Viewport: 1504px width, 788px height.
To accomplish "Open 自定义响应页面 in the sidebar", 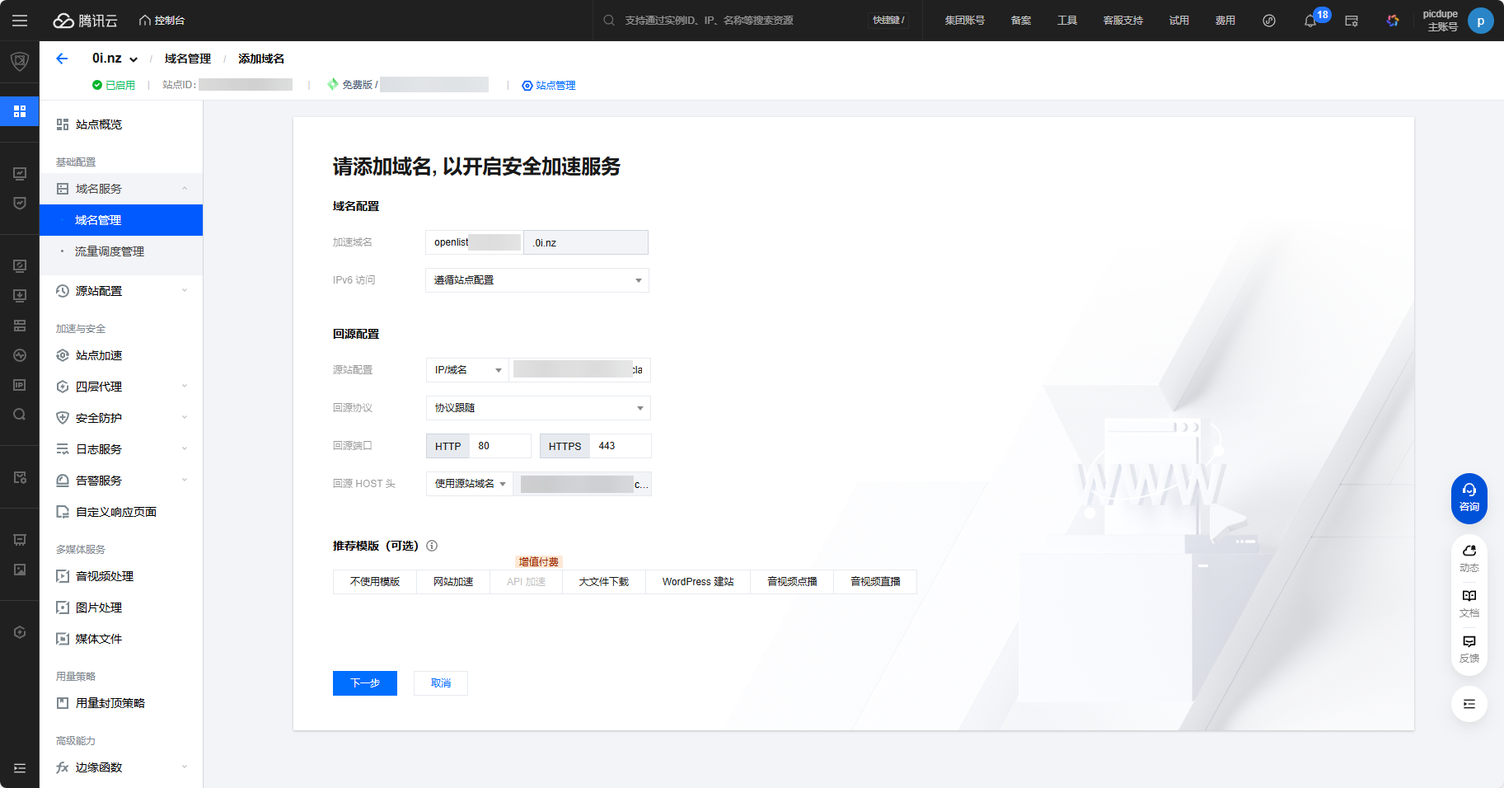I will click(x=121, y=512).
